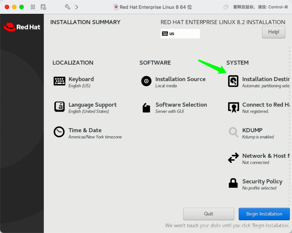This screenshot has height=233, width=292.
Task: Click 'Not connected' network status
Action: [x=255, y=162]
